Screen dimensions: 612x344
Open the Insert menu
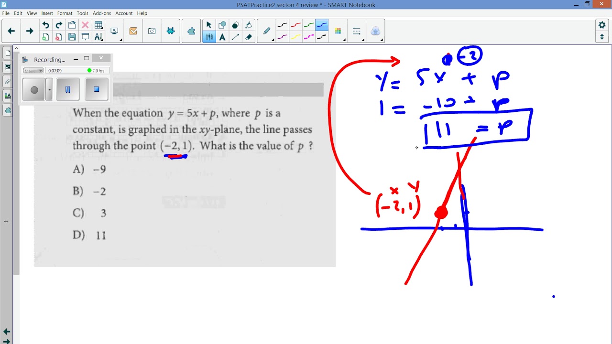click(47, 13)
